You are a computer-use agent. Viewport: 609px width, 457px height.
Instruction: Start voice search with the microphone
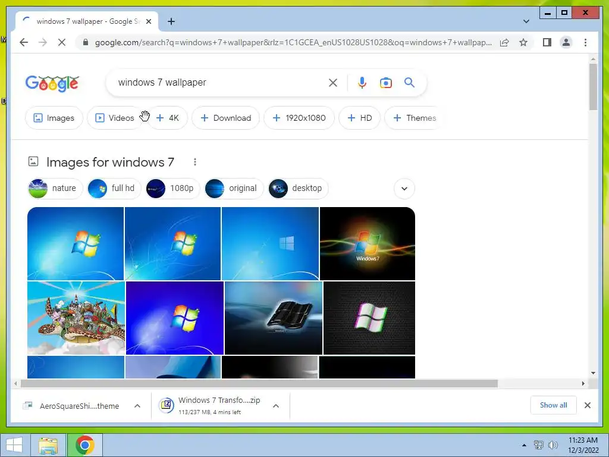[362, 82]
